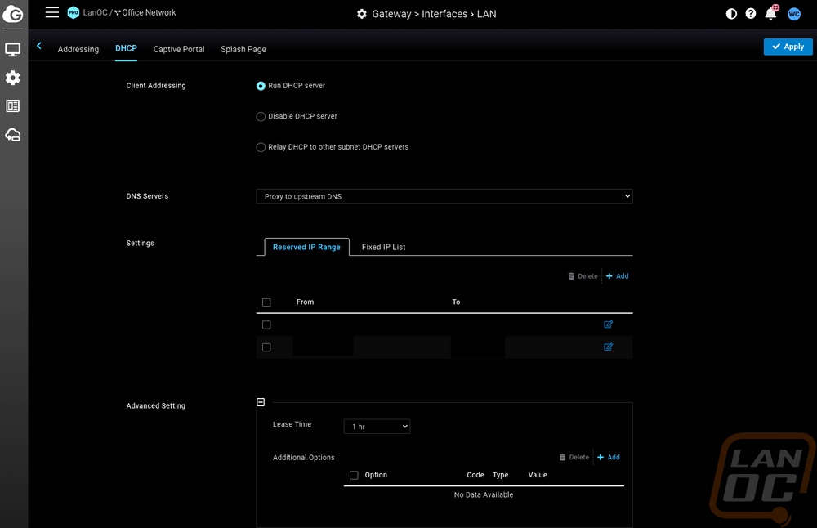Add a reserved IP range entry
Screen dimensions: 817x528
point(618,275)
